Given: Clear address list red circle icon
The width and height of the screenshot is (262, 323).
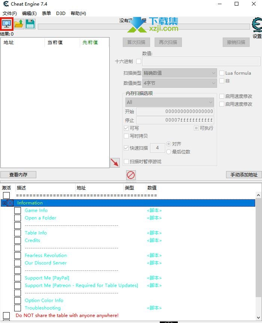Looking at the screenshot, I should point(131,175).
